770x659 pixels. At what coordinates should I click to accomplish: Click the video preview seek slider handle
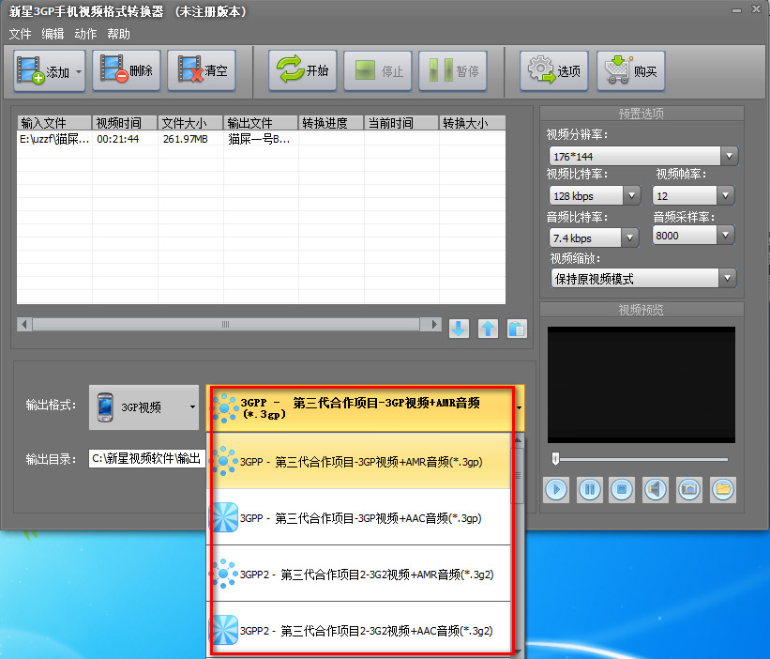556,458
